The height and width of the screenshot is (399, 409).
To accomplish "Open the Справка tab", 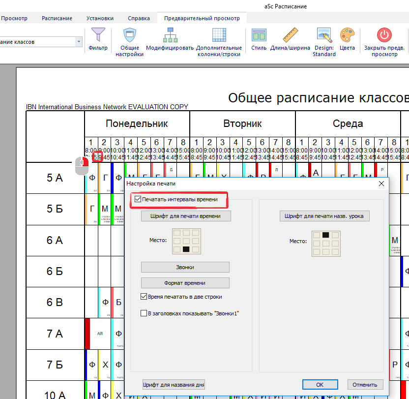I will tap(139, 18).
